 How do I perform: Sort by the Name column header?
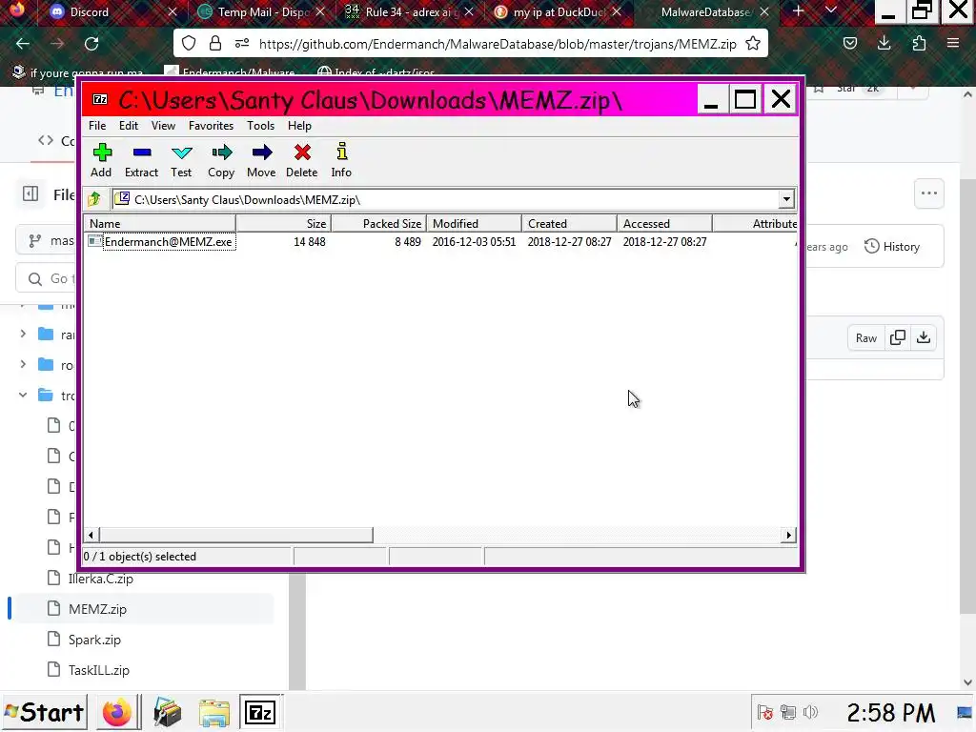160,223
